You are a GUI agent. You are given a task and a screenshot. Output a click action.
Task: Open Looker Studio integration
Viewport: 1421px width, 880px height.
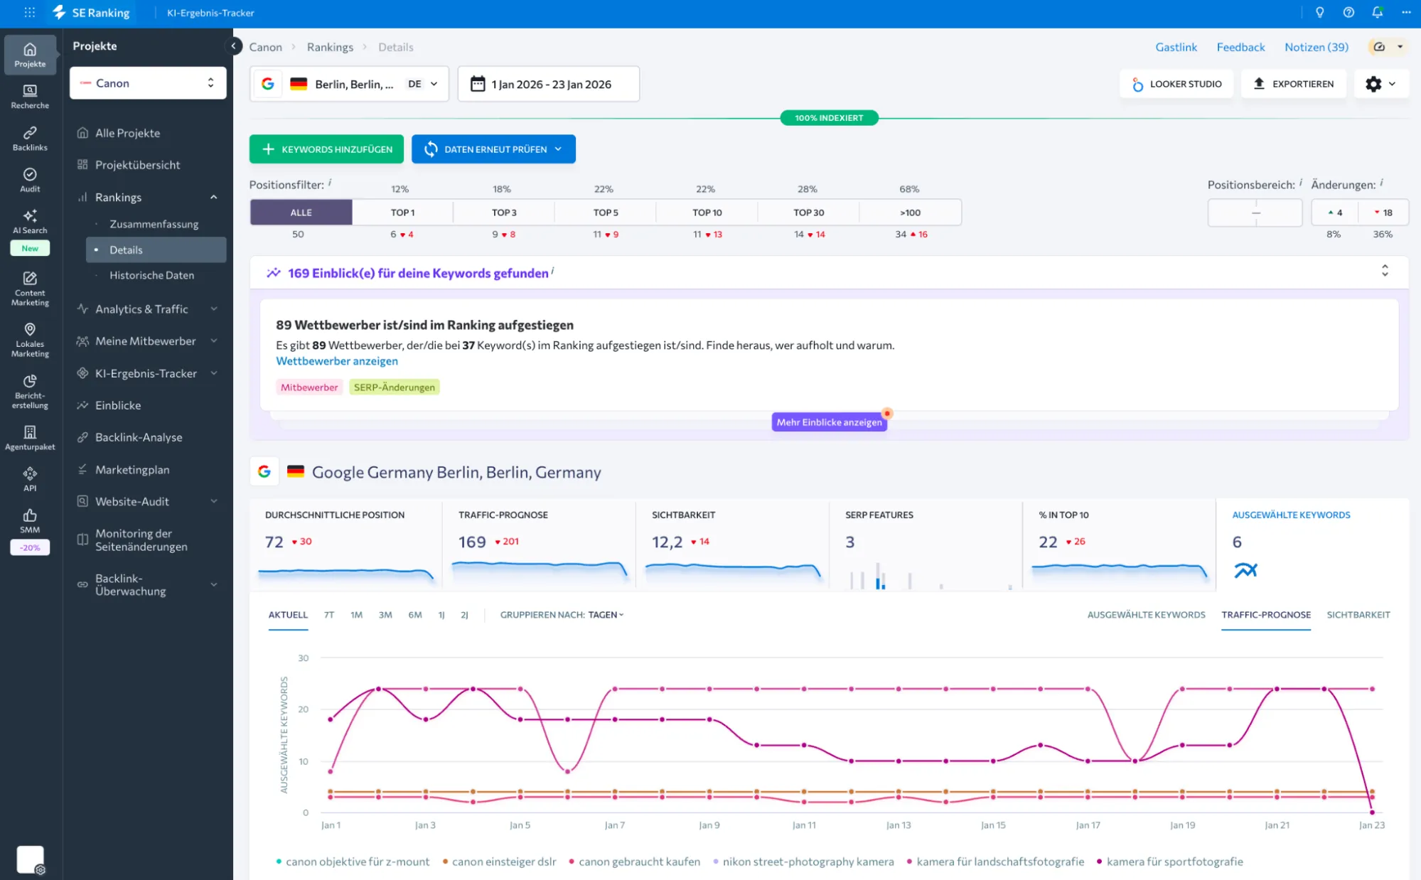point(1176,83)
